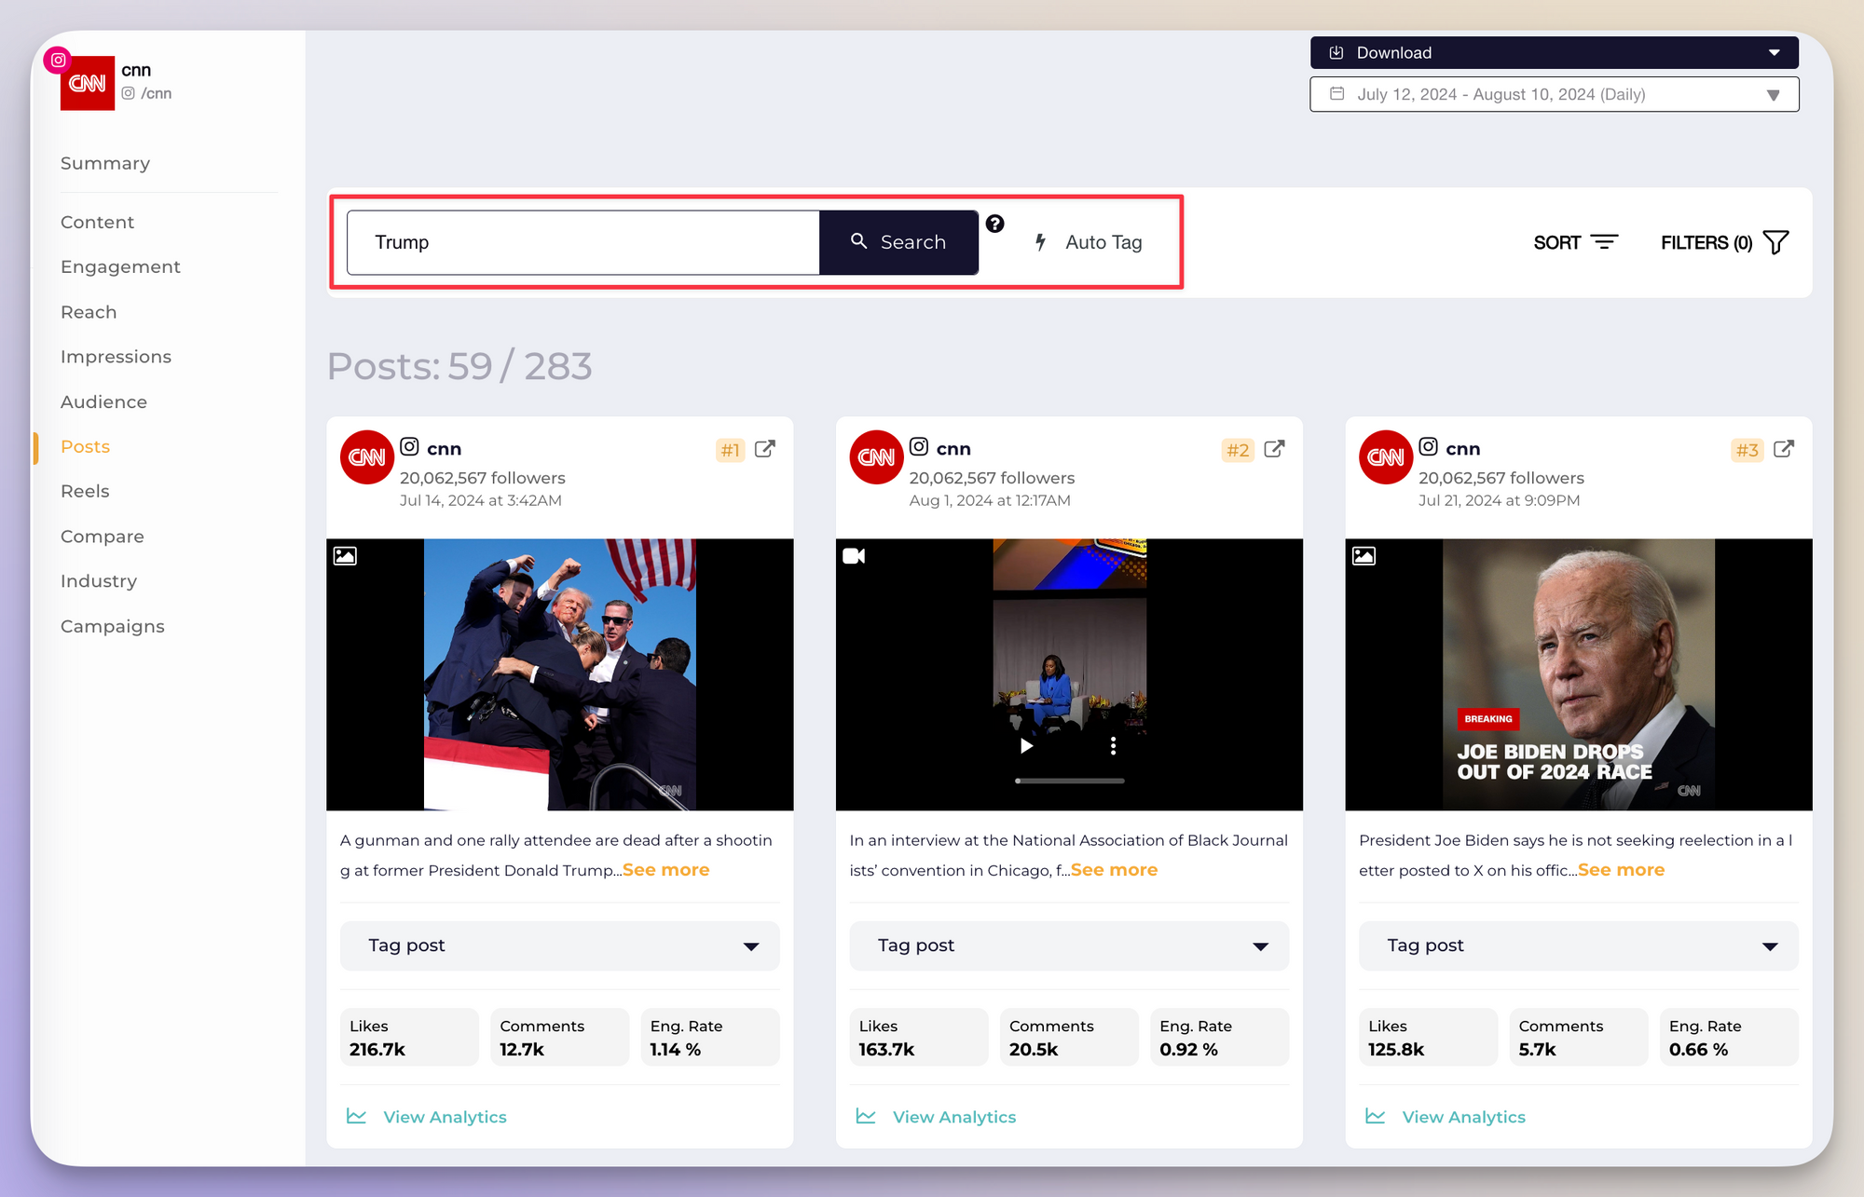Click Instagram icon on post #2 header

point(919,446)
